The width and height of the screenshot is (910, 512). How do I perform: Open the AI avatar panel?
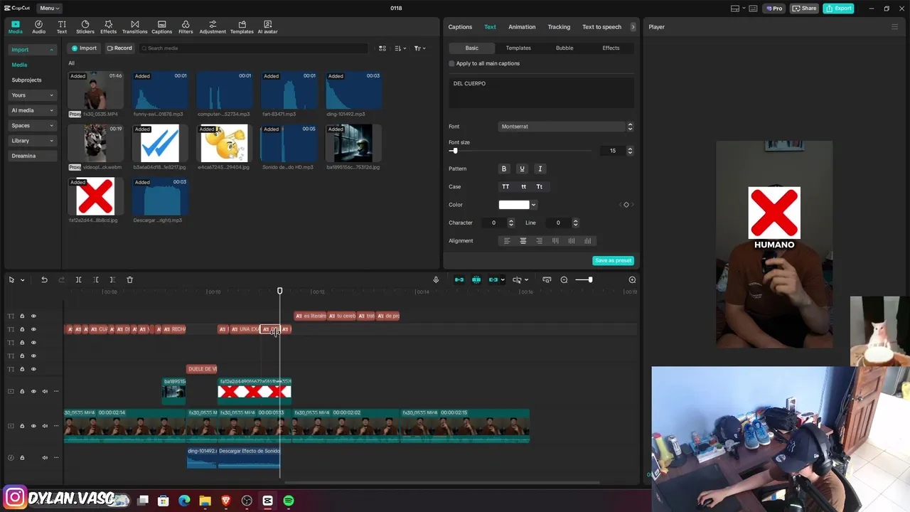[x=267, y=27]
